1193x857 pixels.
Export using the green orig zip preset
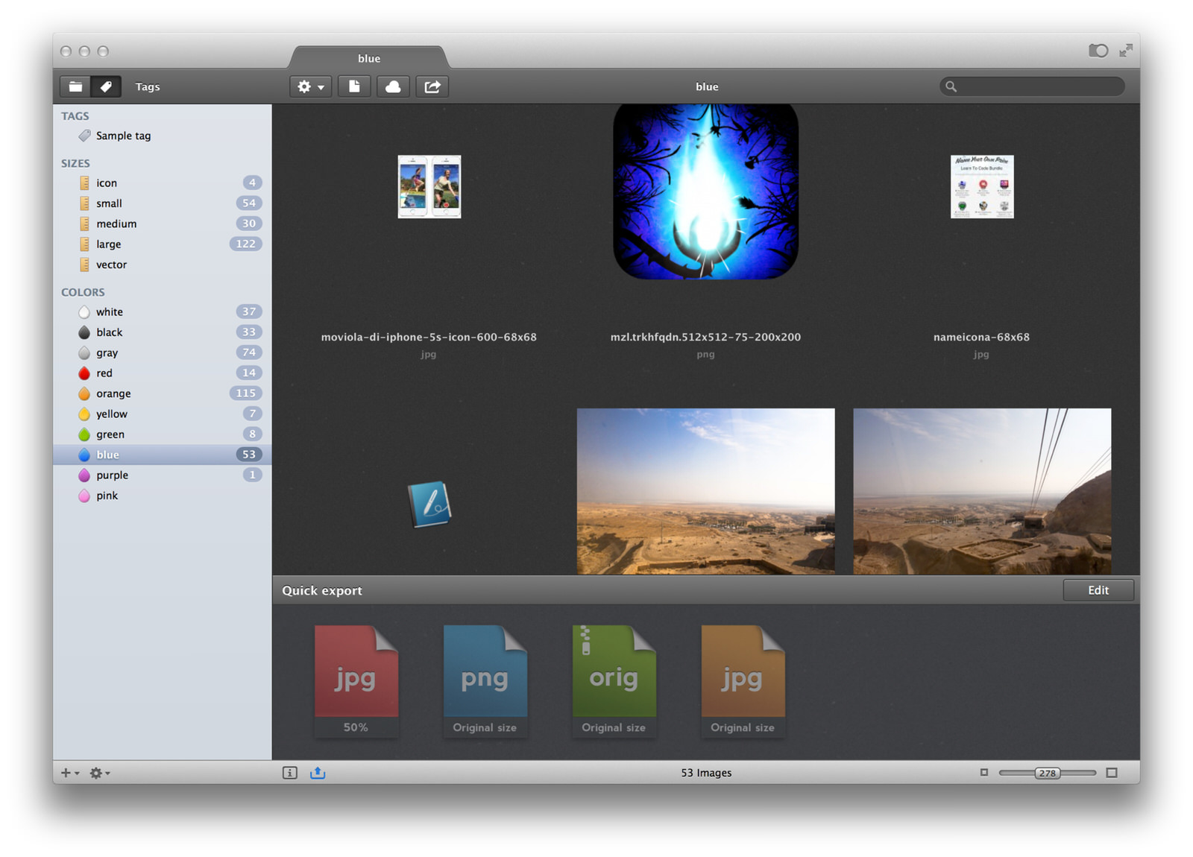point(614,681)
